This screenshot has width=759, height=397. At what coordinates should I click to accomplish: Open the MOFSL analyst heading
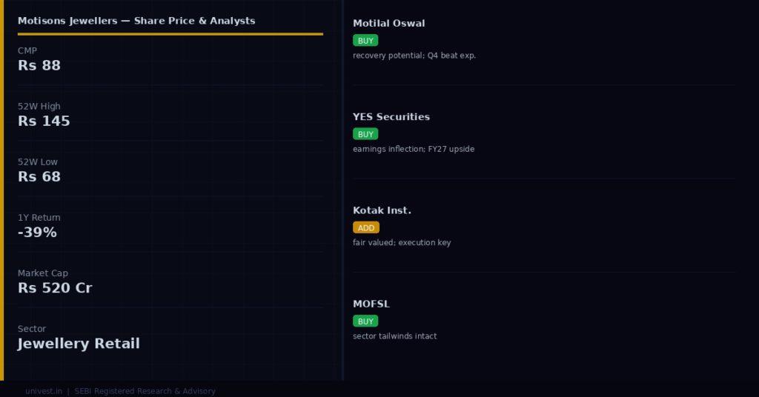(x=371, y=304)
